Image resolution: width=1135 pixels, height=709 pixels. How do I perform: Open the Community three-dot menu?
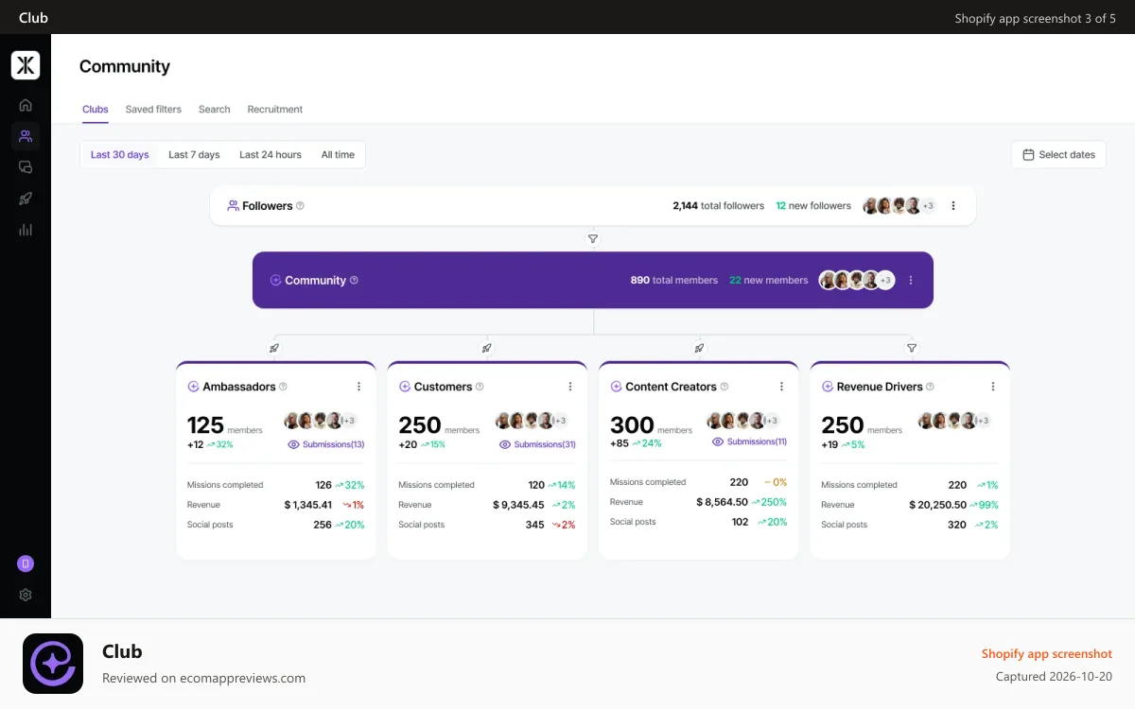point(911,280)
